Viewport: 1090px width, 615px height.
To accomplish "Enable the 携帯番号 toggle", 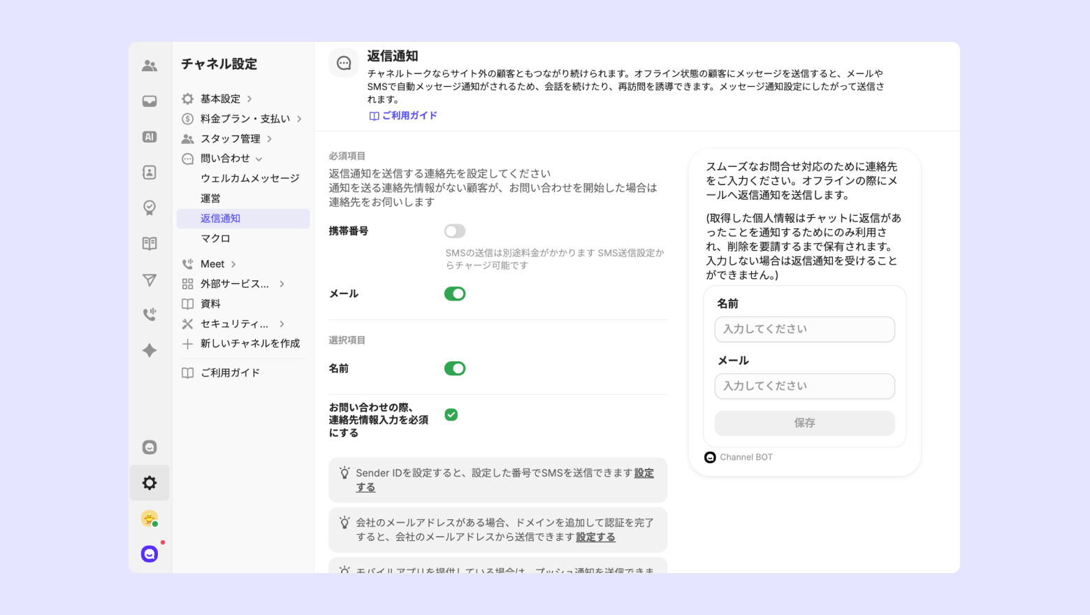I will point(455,231).
